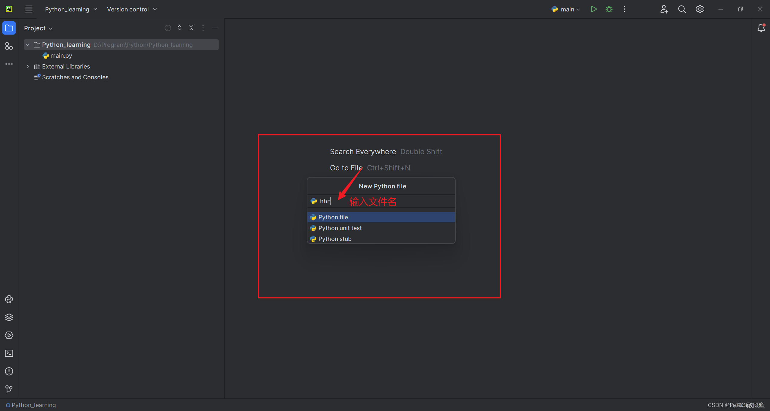This screenshot has width=770, height=411.
Task: Open the Python Console tool window
Action: [x=9, y=299]
